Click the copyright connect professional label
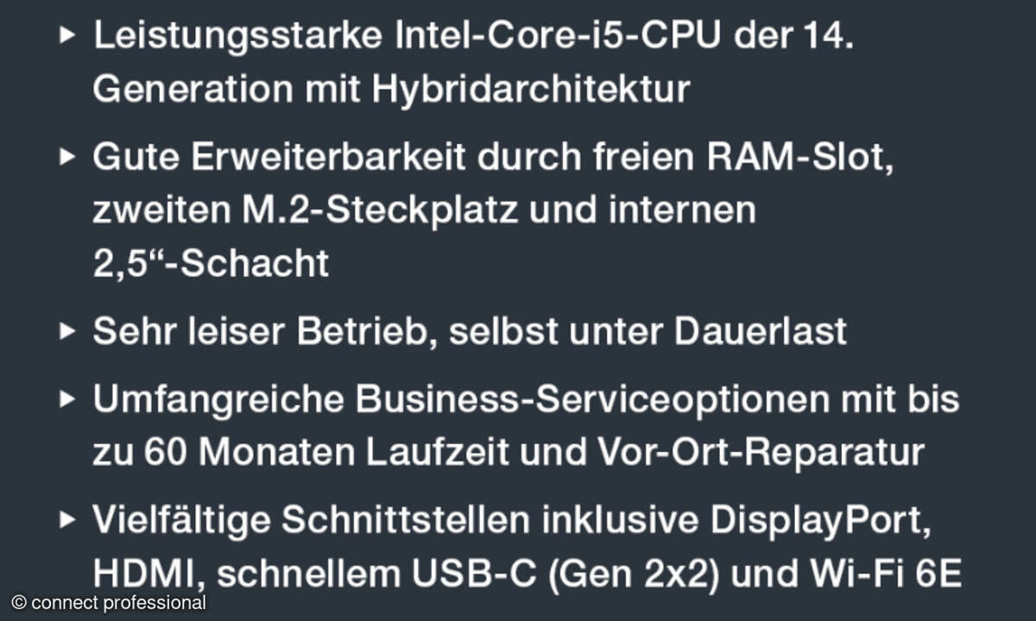1036x621 pixels. click(x=109, y=603)
